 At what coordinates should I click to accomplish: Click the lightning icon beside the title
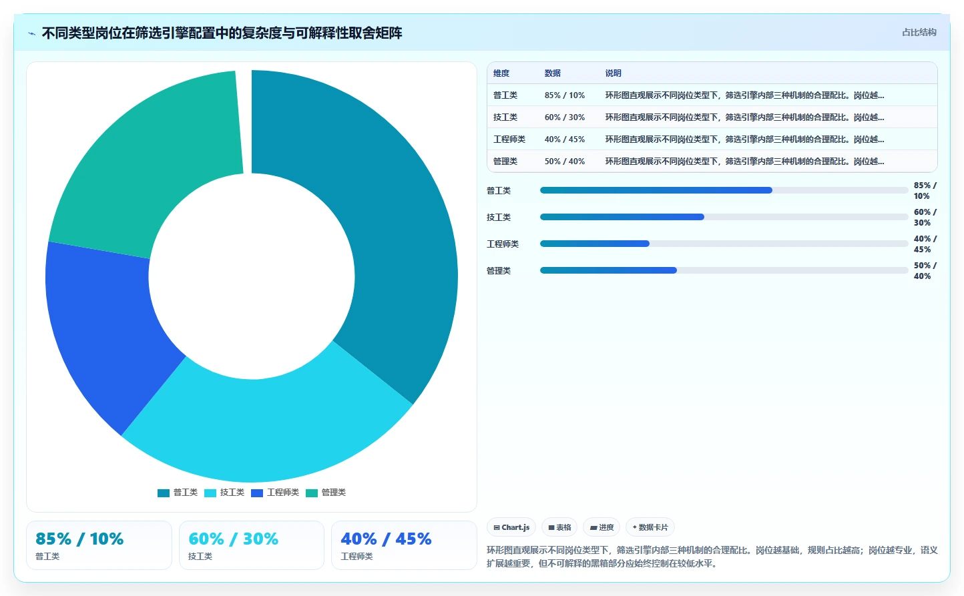click(31, 33)
